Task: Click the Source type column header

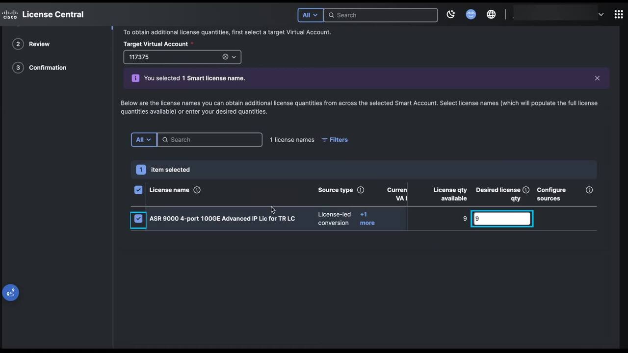Action: pyautogui.click(x=336, y=190)
